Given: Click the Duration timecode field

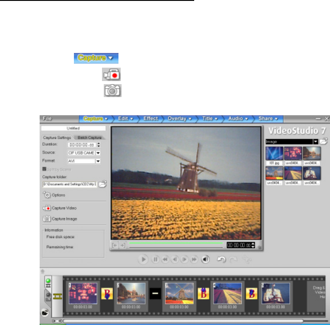Looking at the screenshot, I should pyautogui.click(x=81, y=145).
